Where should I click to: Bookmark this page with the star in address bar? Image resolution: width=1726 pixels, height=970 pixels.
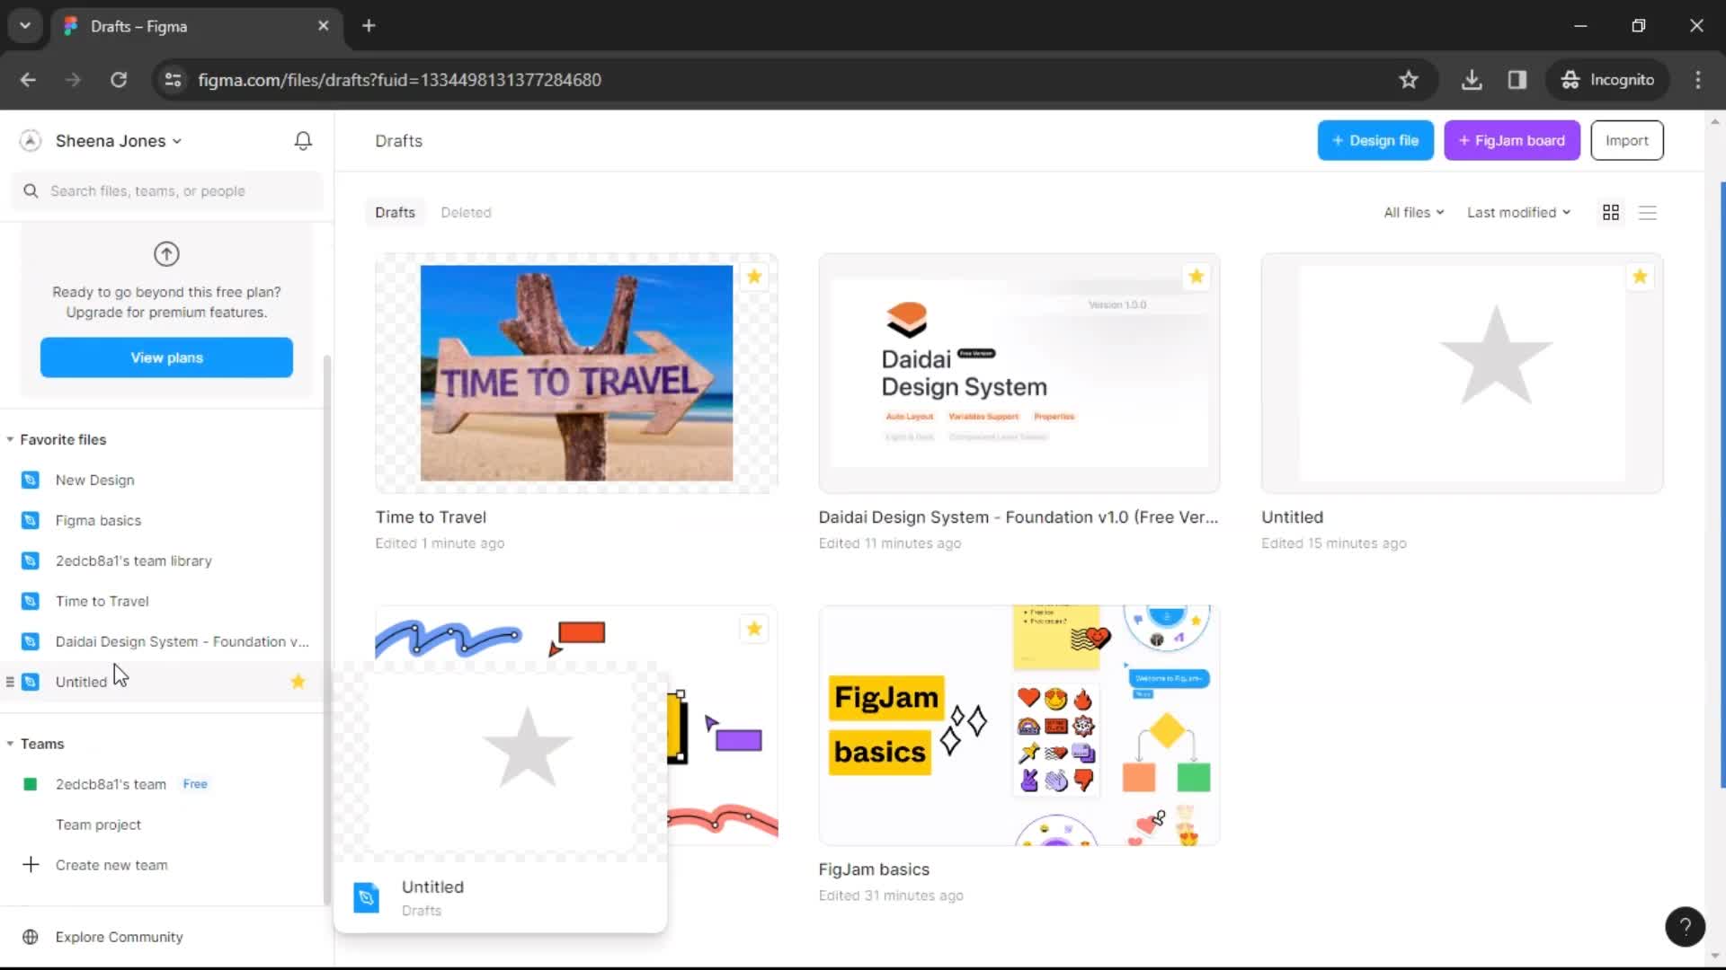click(1409, 80)
